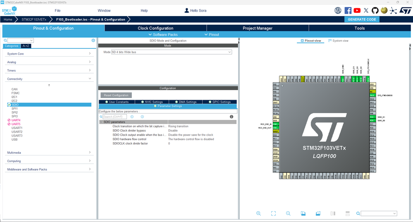Screen dimensions: 413x222
Task: Open the peripheral search combo box
Action: coord(21,40)
